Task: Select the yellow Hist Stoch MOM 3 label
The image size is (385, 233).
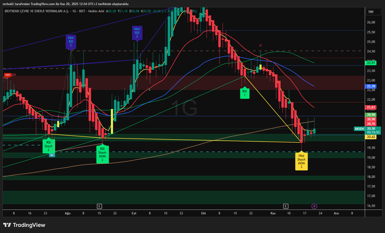Action: (301, 161)
